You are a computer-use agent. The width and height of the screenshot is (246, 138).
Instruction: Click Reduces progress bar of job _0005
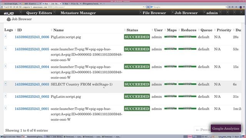point(187,49)
